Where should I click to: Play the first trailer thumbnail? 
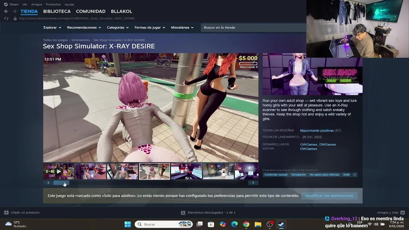click(x=58, y=172)
